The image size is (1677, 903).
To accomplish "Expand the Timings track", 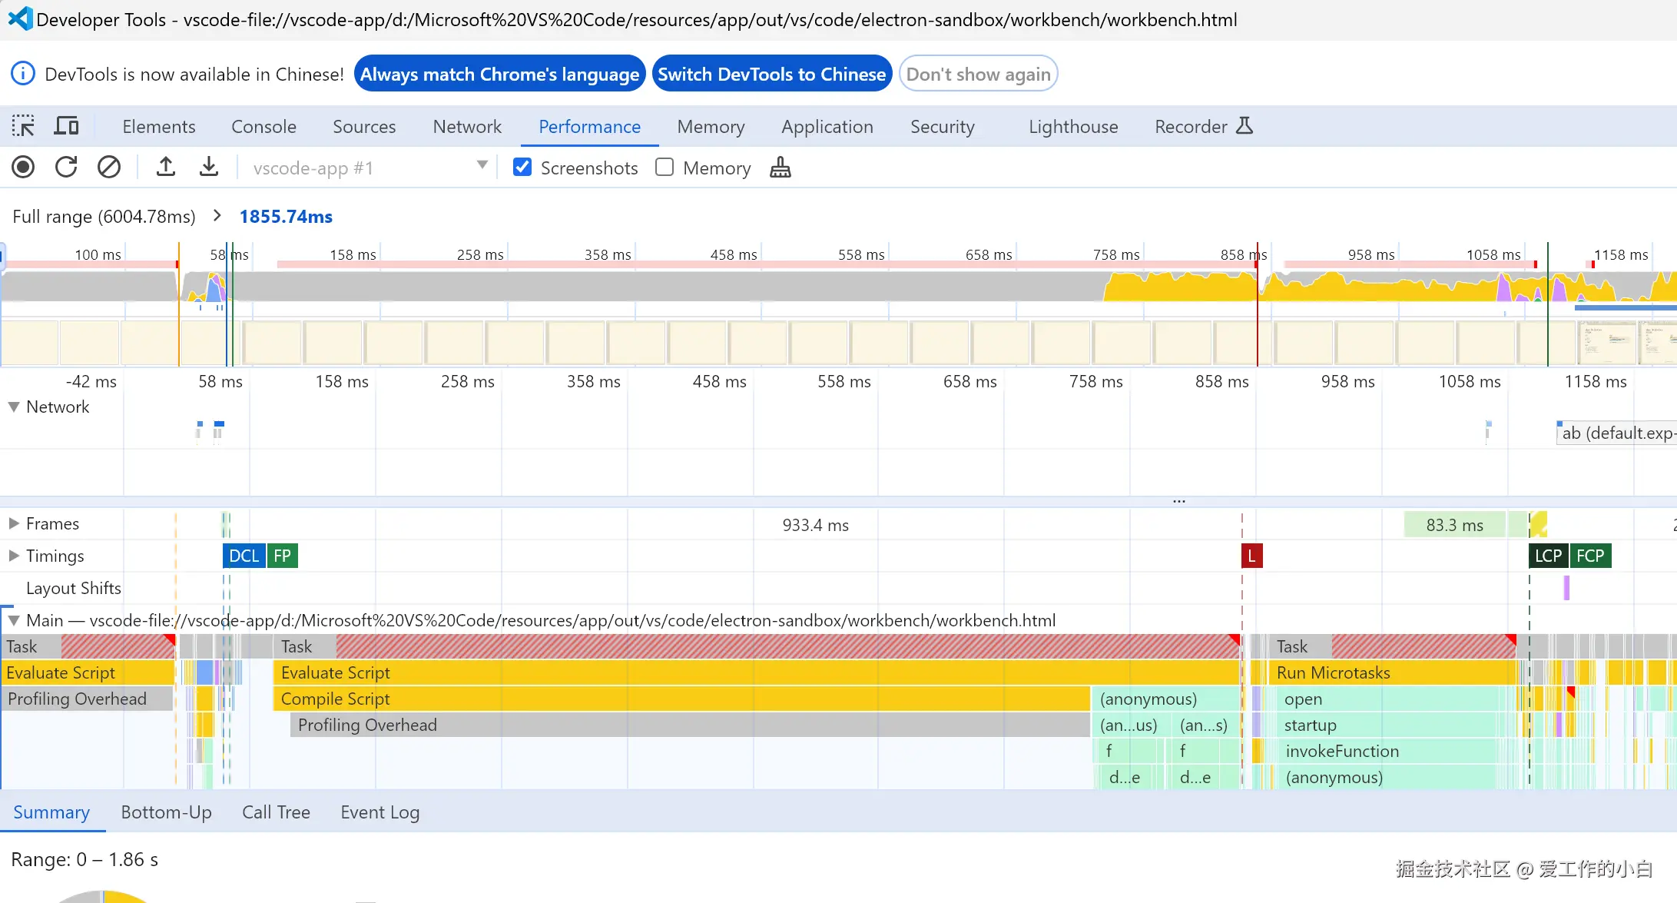I will tap(14, 556).
